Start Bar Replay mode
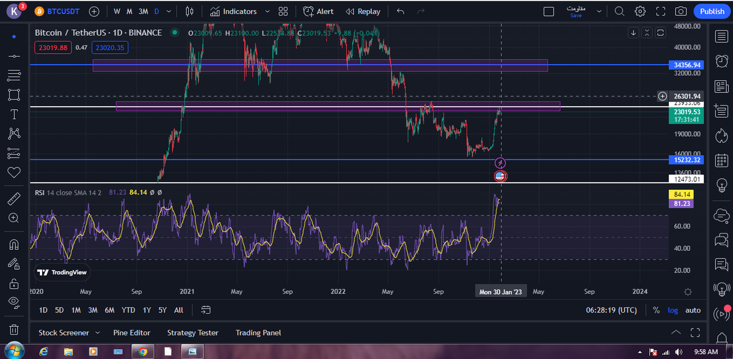The image size is (733, 359). [x=363, y=12]
